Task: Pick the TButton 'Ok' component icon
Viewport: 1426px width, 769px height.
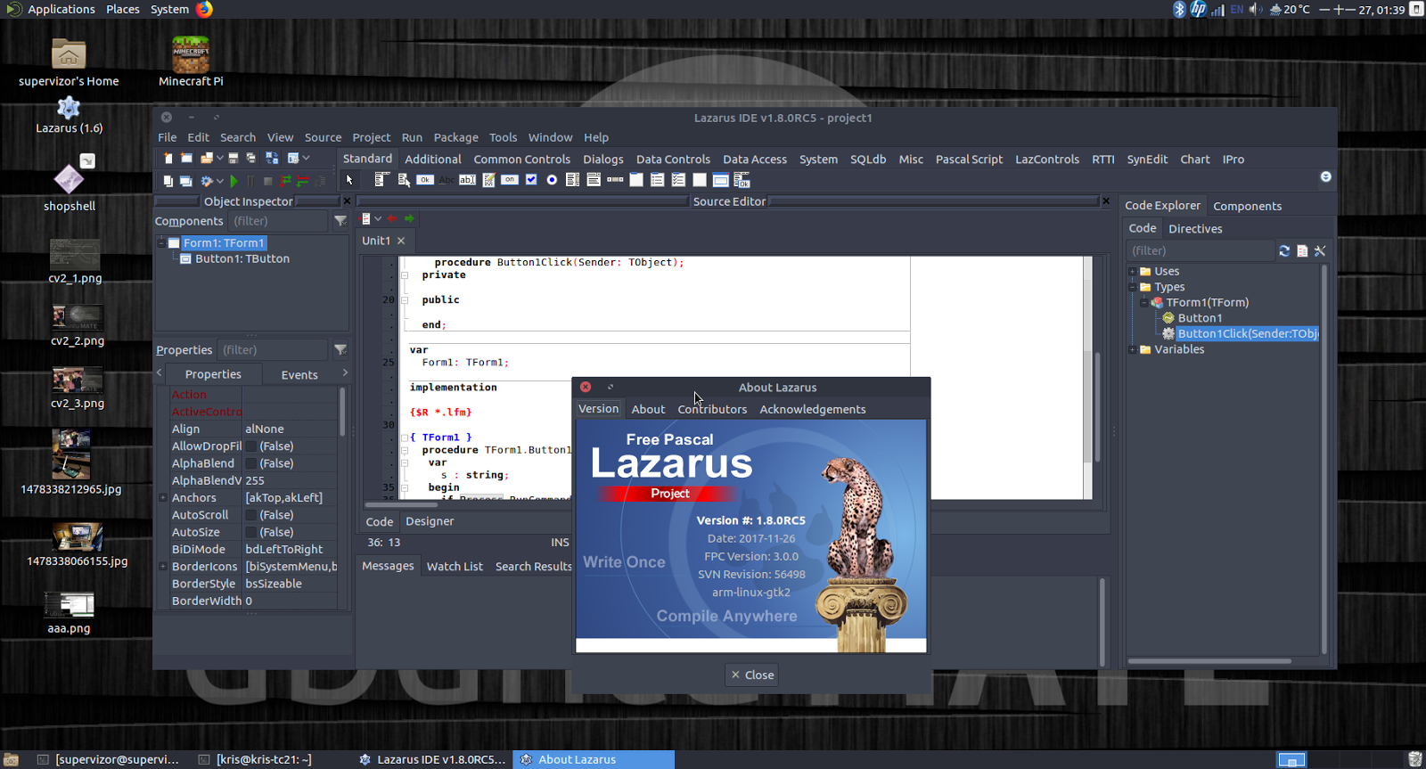Action: pyautogui.click(x=425, y=180)
